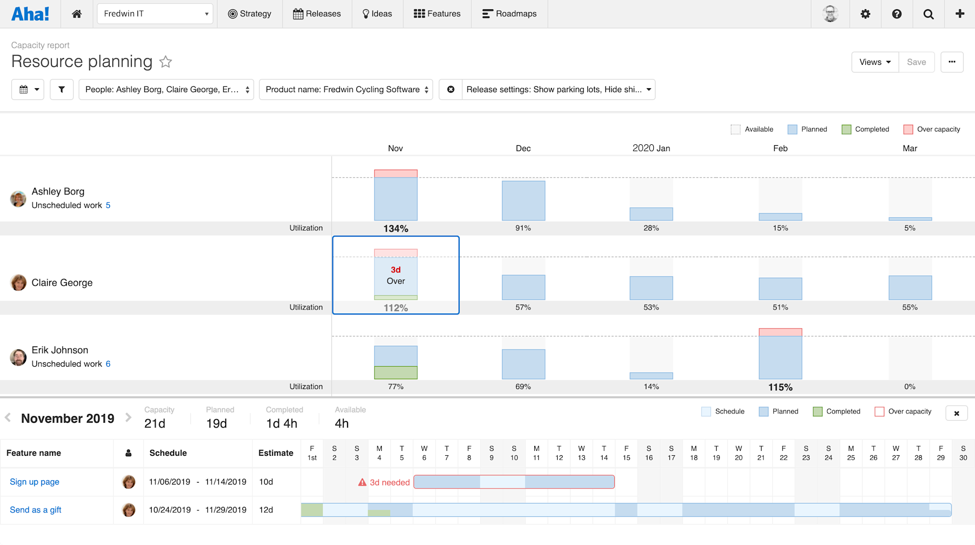Open the calendar date range button
The image size is (975, 545).
pos(28,90)
